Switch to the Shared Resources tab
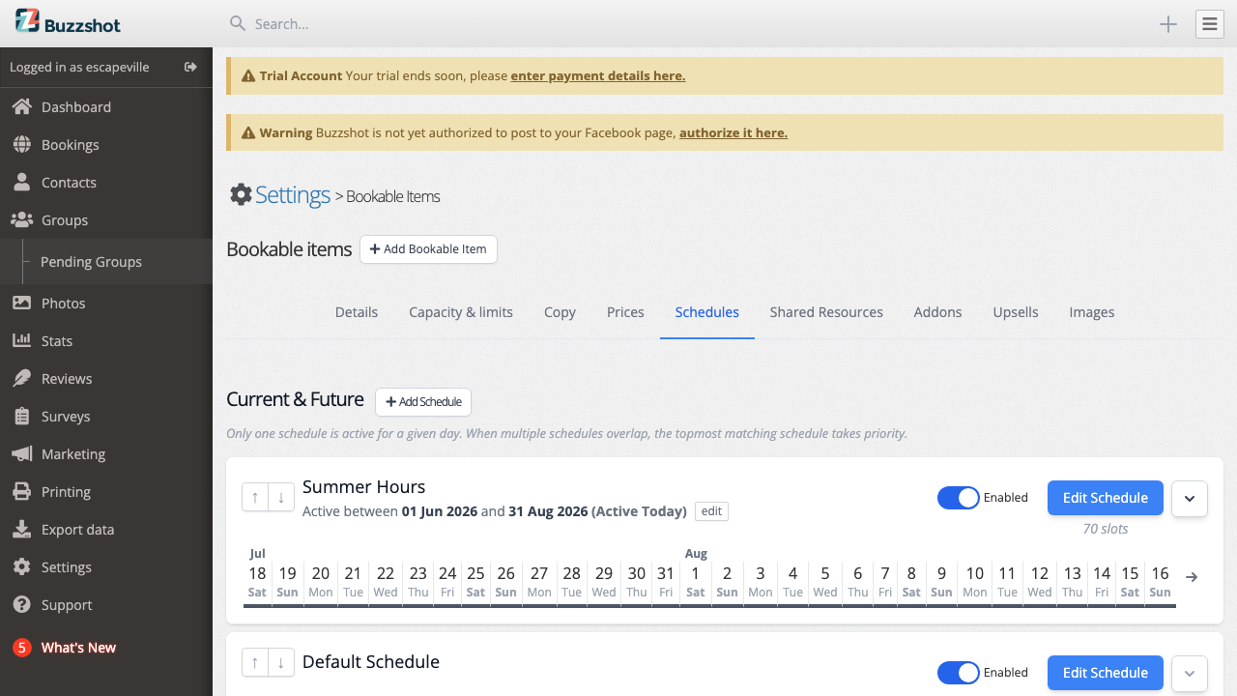 click(826, 312)
